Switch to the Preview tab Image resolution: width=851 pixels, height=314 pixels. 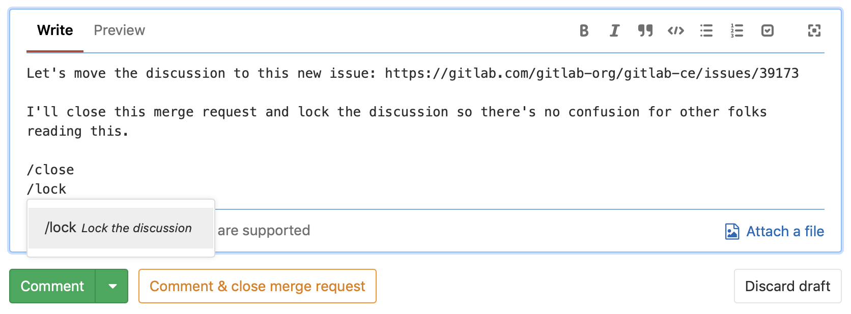coord(119,30)
